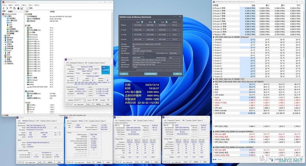Select the DirectX node in AIDA64 tree

pyautogui.click(x=8, y=51)
